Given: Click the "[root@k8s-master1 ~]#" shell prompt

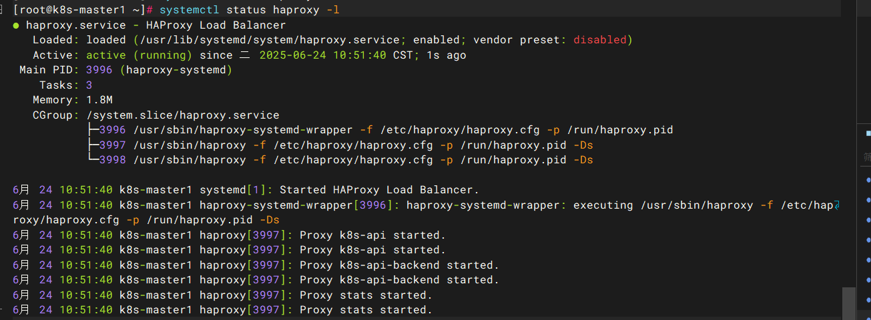Looking at the screenshot, I should click(x=84, y=10).
